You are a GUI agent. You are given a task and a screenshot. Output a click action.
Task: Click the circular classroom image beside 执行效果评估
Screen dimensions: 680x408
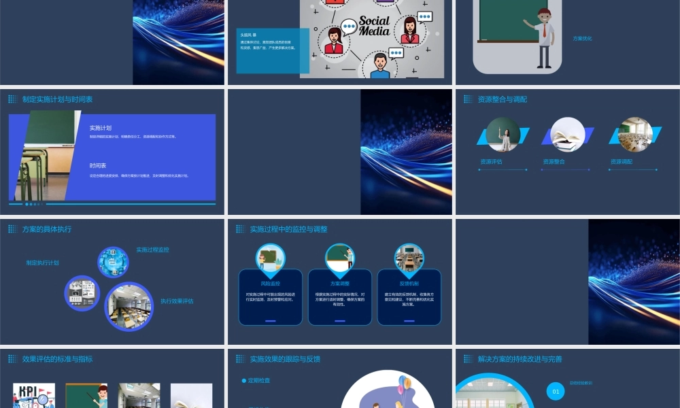pyautogui.click(x=129, y=307)
